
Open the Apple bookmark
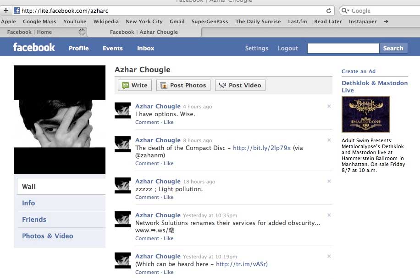pos(8,21)
